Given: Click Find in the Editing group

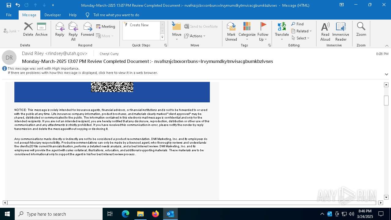Looking at the screenshot, I should click(298, 24).
